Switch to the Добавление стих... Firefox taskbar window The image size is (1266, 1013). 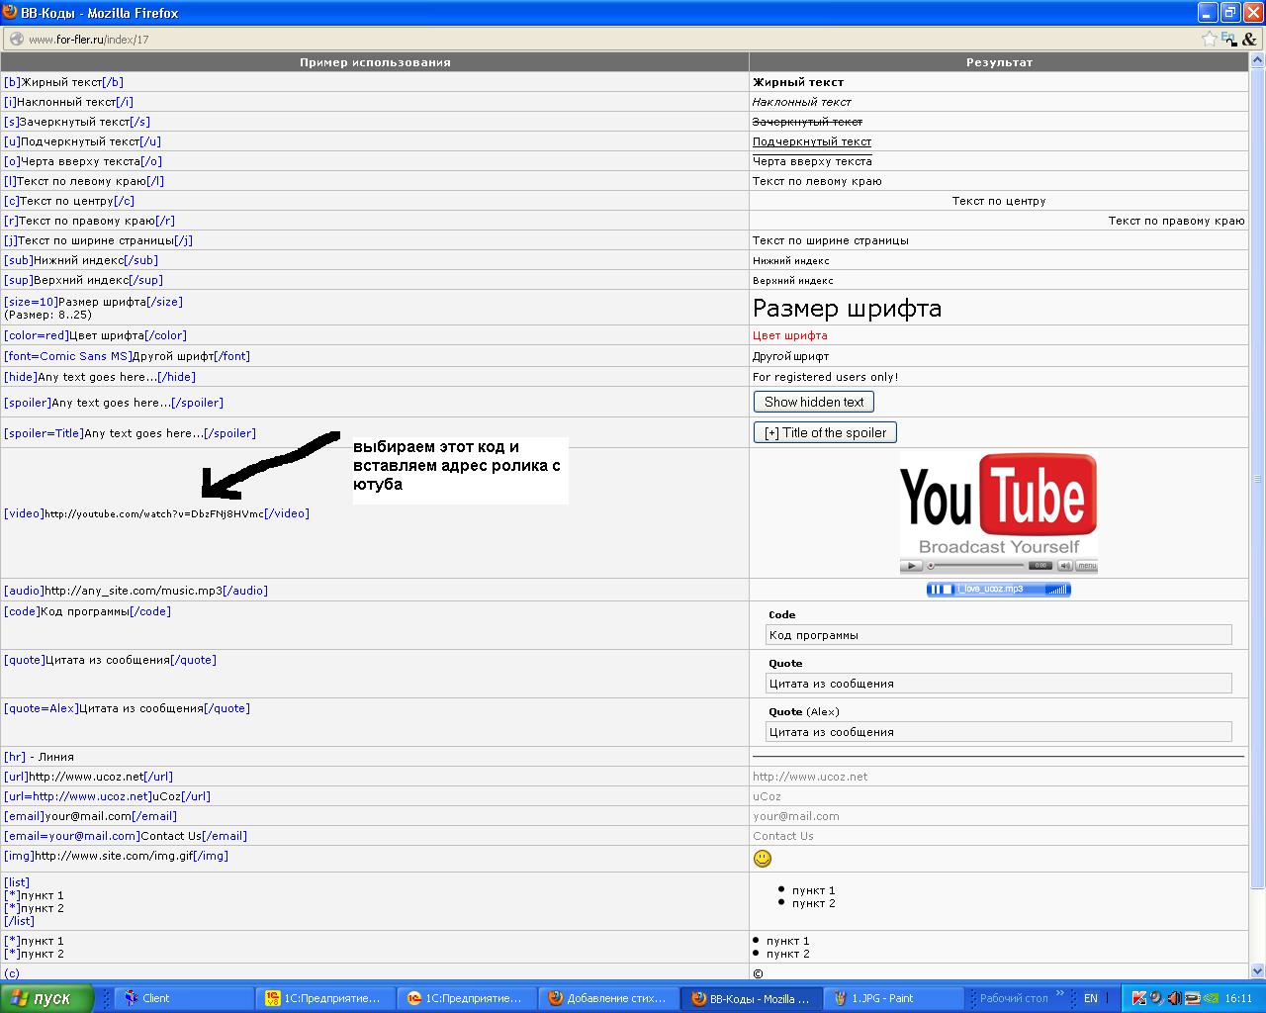[x=608, y=998]
